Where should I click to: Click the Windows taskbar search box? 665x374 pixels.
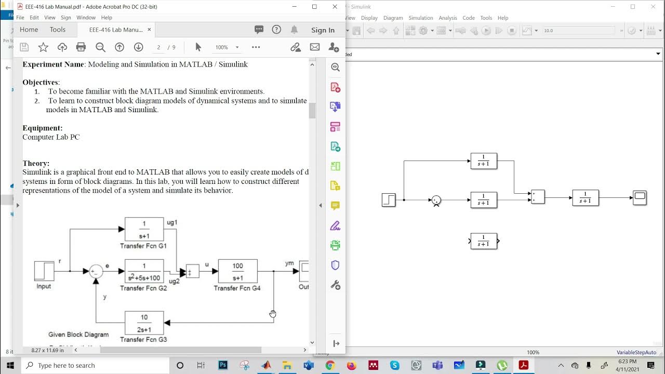(x=95, y=365)
